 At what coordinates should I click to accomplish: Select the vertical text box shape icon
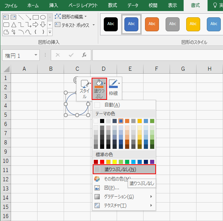pos(13,17)
